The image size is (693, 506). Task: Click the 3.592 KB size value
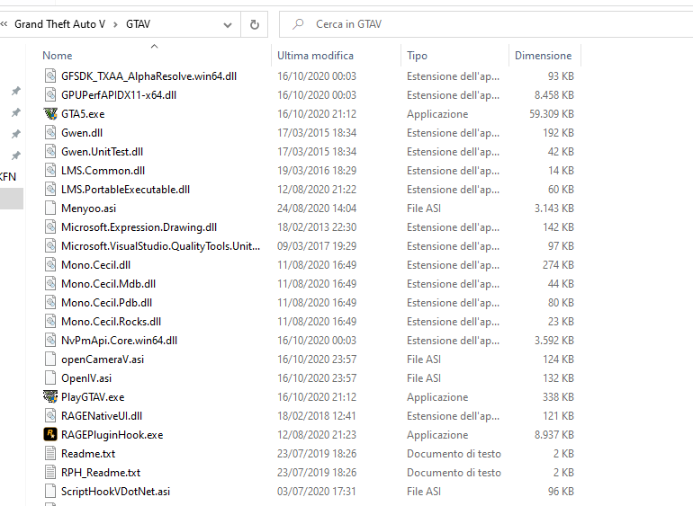coord(553,341)
